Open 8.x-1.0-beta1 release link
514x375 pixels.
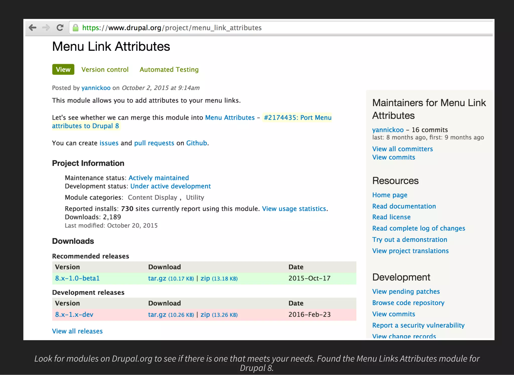(x=77, y=278)
